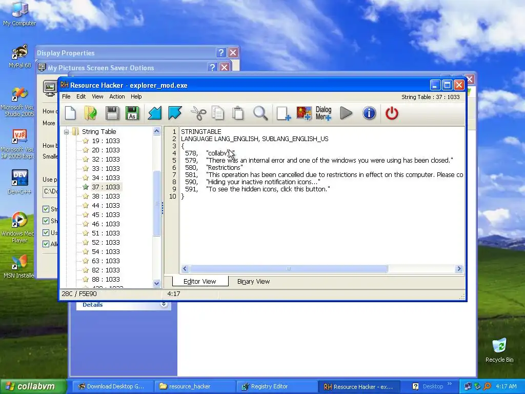Switch to the Editor View tab
This screenshot has width=525, height=394.
(x=200, y=282)
